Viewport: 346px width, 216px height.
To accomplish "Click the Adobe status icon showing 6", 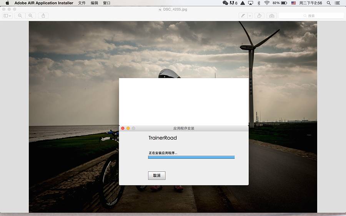I will [233, 3].
